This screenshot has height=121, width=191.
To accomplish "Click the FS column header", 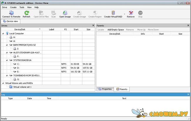I will [66, 30].
